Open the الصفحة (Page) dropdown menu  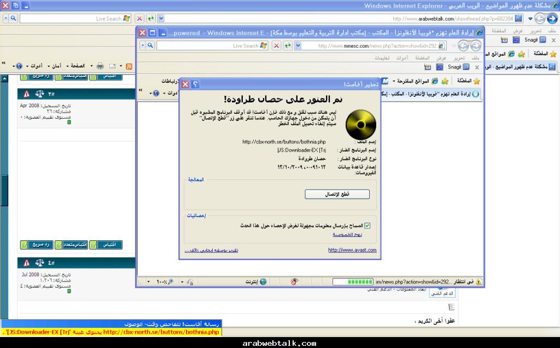coord(75,66)
